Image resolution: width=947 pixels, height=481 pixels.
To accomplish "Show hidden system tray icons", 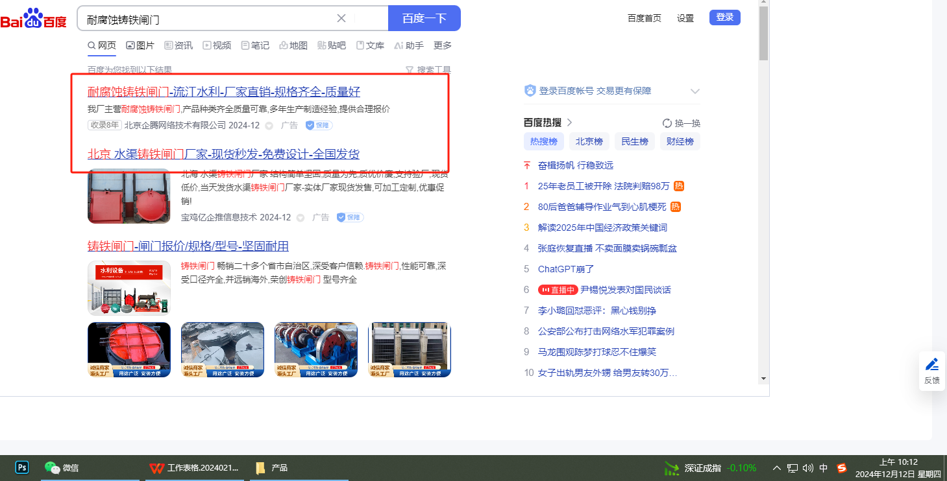I will [x=776, y=468].
